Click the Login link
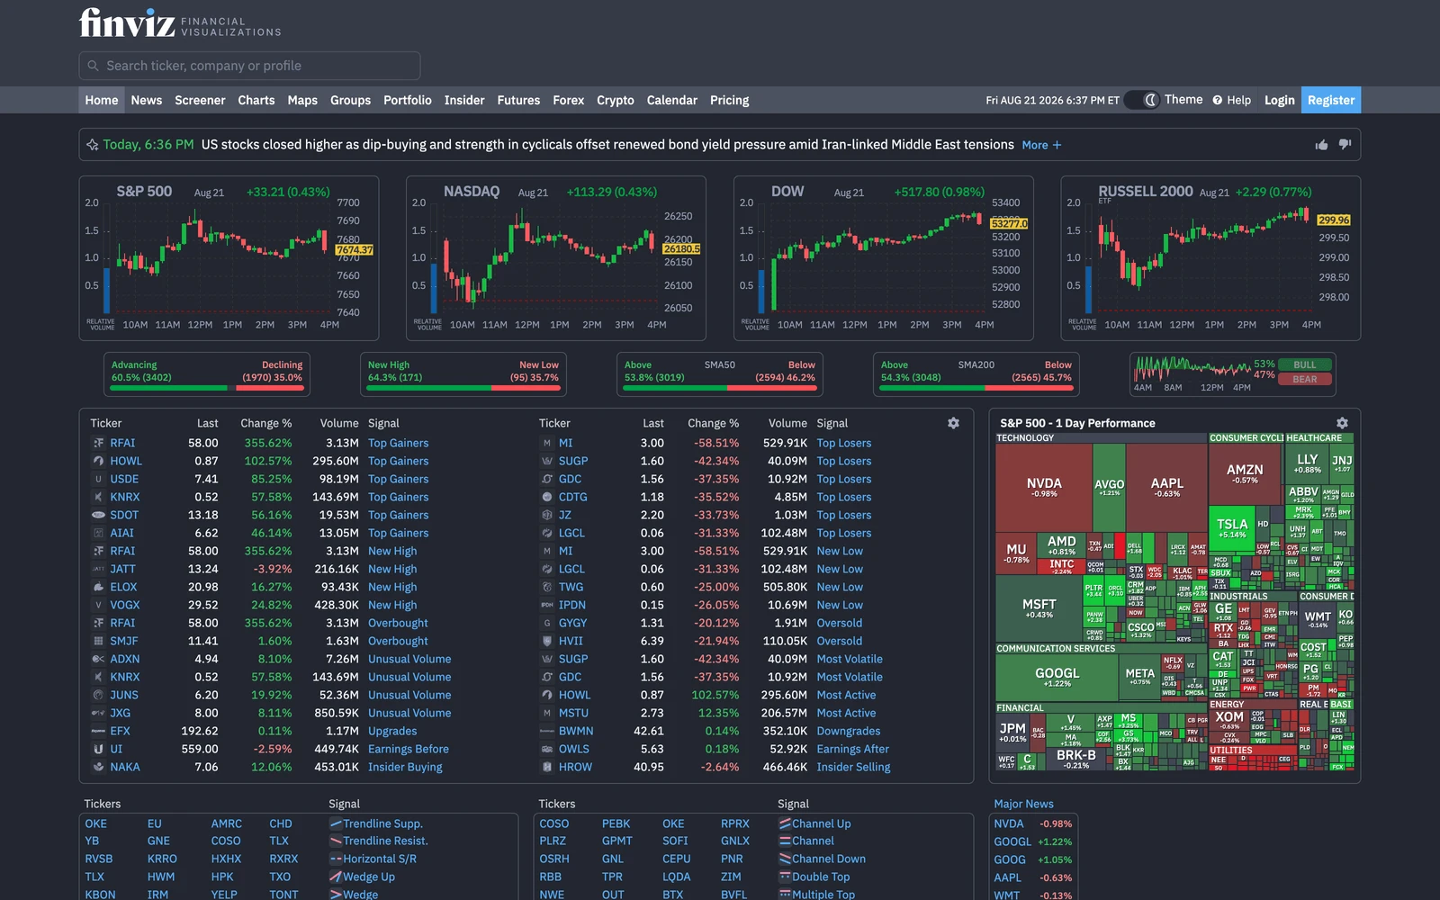Screen dimensions: 1440x900 pyautogui.click(x=1279, y=100)
